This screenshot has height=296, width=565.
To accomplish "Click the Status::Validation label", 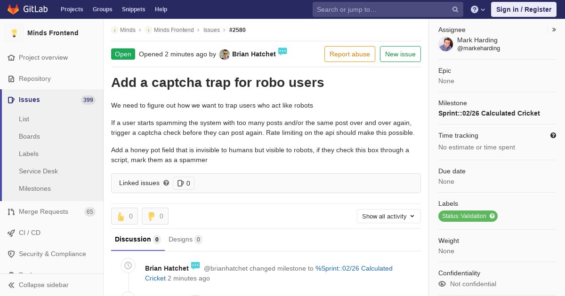I will [468, 216].
